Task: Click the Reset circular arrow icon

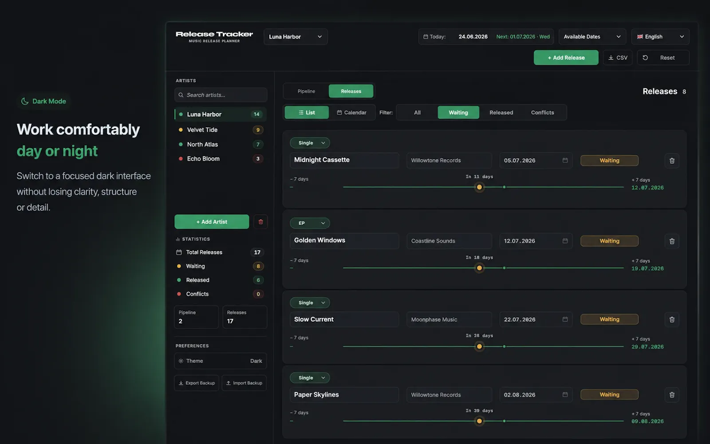Action: pos(645,58)
